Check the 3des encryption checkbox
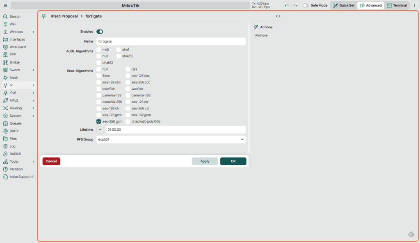This screenshot has height=243, width=420. tap(98, 76)
